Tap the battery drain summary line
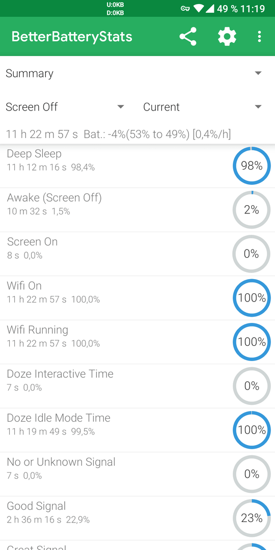 point(118,134)
